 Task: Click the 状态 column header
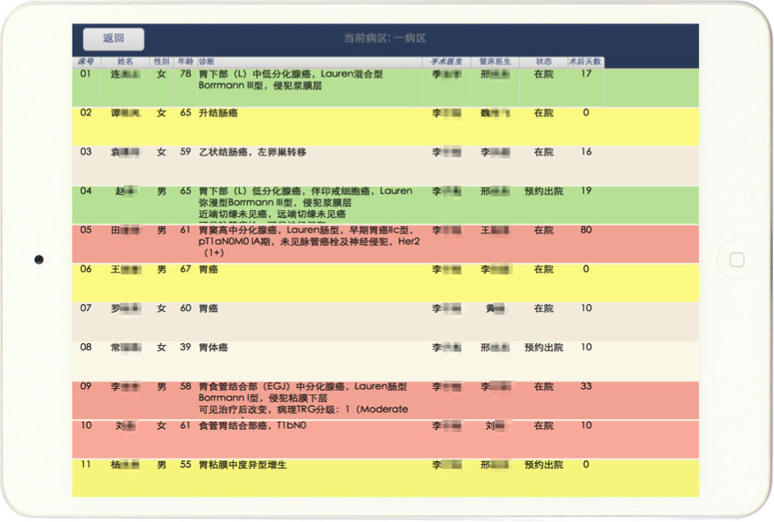pyautogui.click(x=543, y=62)
